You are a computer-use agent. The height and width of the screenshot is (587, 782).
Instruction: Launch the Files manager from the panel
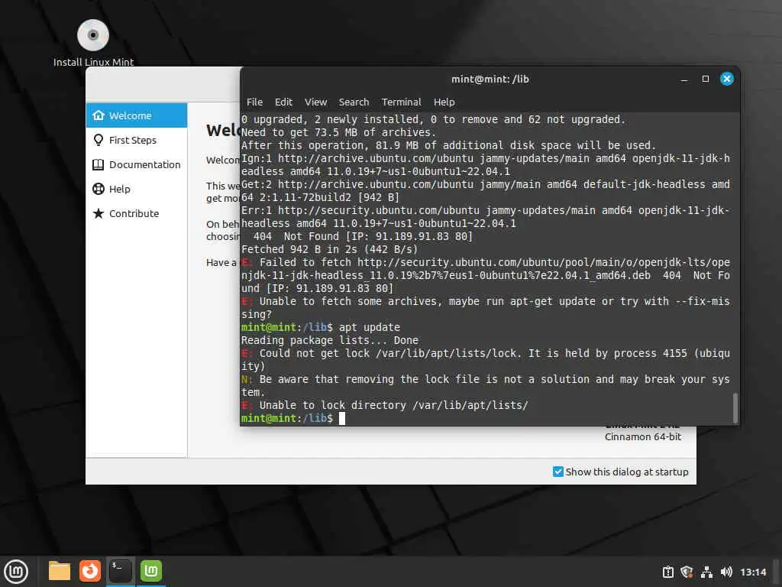click(x=60, y=571)
